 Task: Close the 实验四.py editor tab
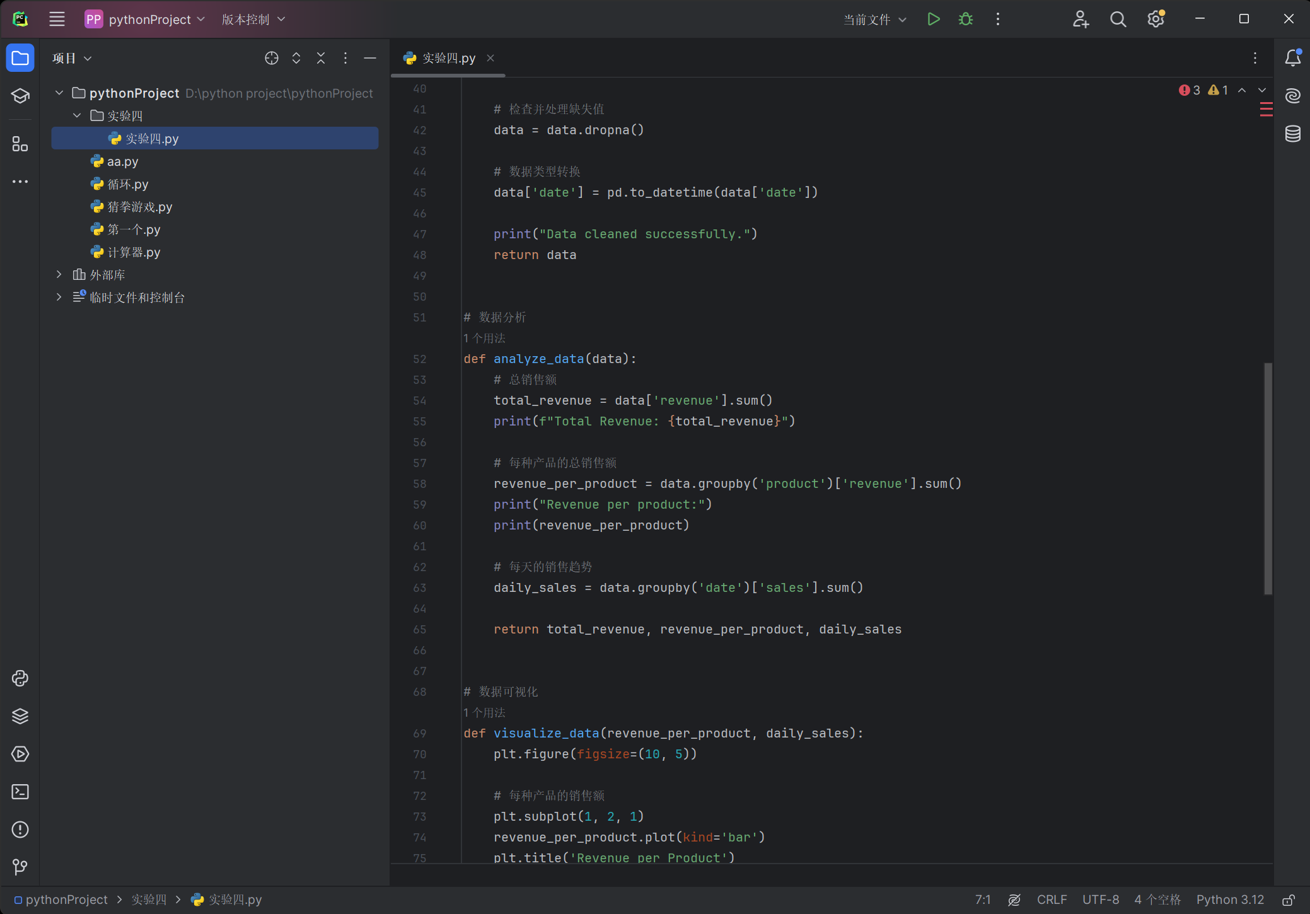[490, 58]
